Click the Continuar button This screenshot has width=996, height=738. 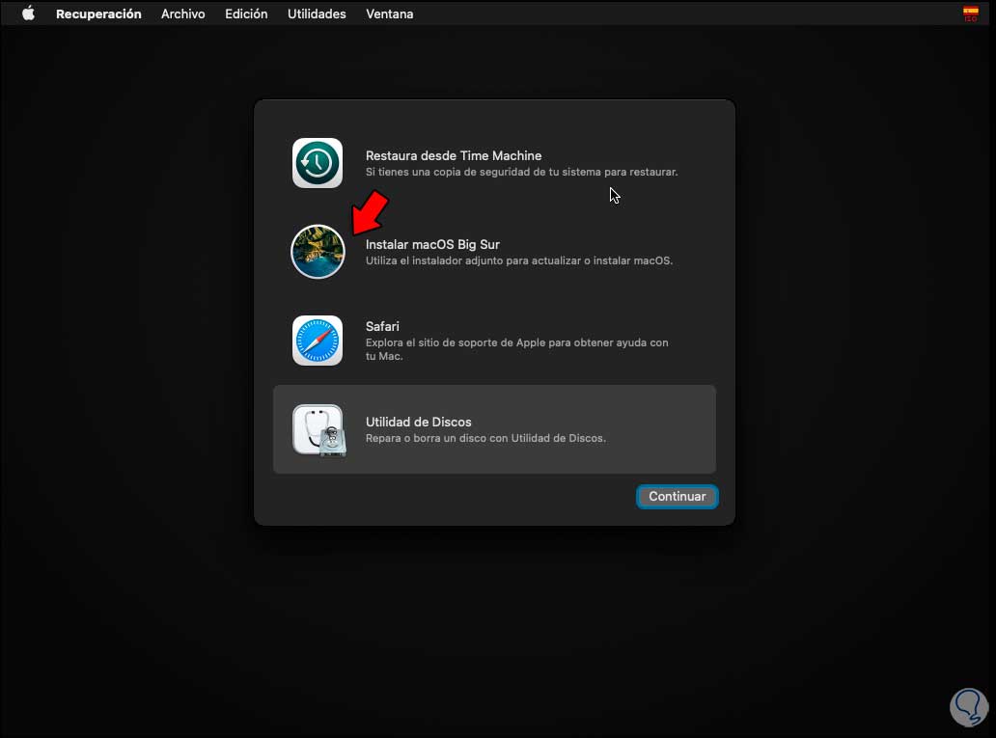tap(678, 497)
